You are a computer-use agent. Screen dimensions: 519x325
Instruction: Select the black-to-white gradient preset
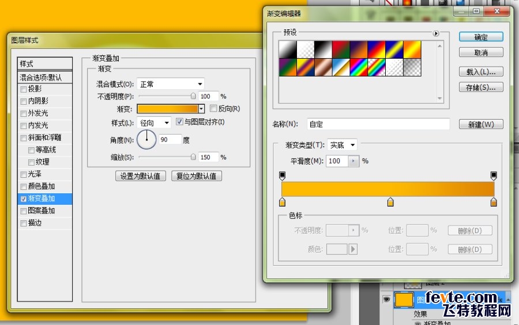pyautogui.click(x=324, y=49)
